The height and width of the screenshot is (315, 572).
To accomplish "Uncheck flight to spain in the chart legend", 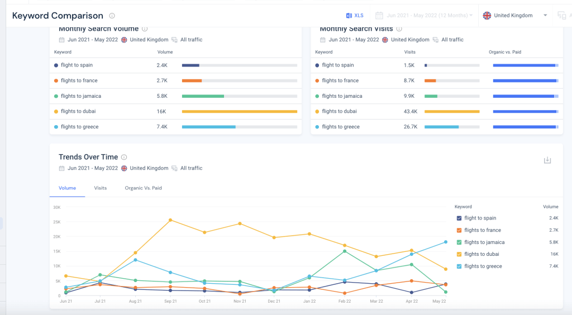I will [x=459, y=218].
